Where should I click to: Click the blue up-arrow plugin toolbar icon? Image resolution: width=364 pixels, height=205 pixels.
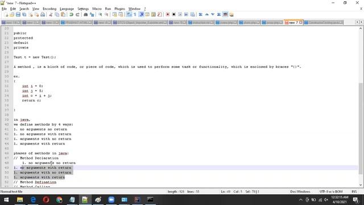[x=206, y=15]
